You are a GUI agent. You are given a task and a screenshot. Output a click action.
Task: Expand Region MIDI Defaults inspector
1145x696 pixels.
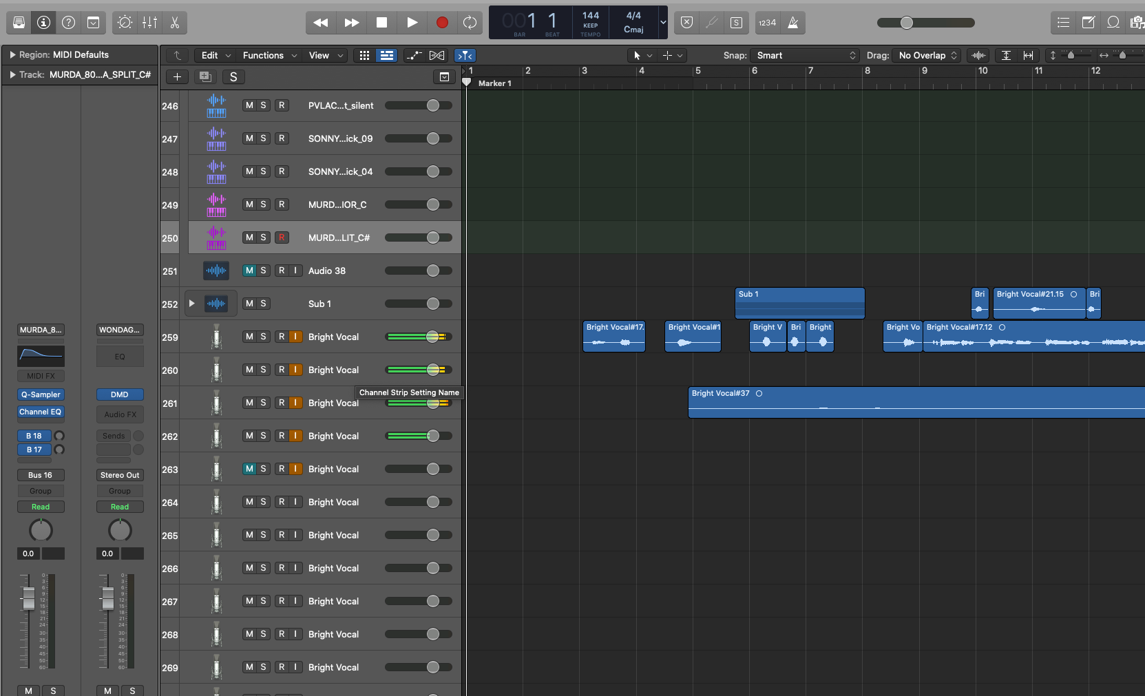tap(12, 55)
